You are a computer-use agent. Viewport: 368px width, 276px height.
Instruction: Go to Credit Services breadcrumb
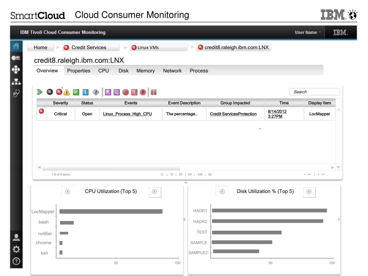[91, 47]
